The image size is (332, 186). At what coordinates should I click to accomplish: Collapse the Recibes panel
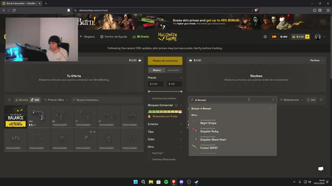click(x=317, y=60)
